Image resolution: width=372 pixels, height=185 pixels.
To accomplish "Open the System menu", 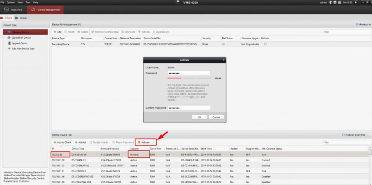I will (x=11, y=2).
